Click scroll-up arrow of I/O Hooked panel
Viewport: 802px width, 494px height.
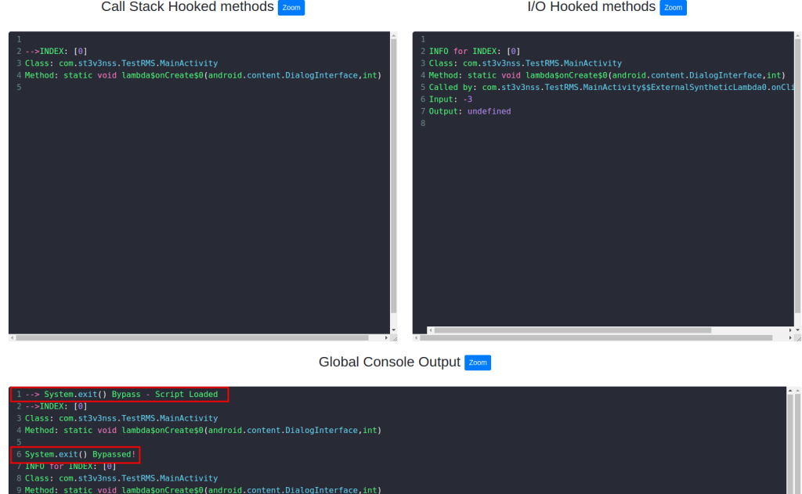(x=797, y=35)
